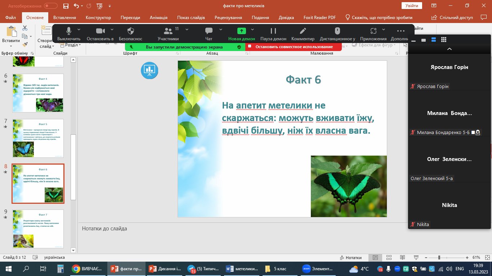This screenshot has height=276, width=492.
Task: Expand apps options arrow in Zoom
Action: 384,29
